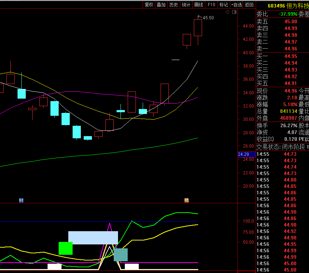
Task: Select 买五 bid price 44.91
Action: [x=291, y=83]
